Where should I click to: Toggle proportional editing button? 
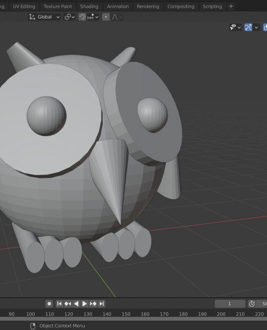tap(106, 17)
